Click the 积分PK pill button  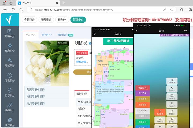click(62, 19)
